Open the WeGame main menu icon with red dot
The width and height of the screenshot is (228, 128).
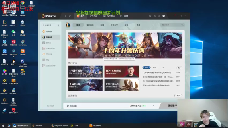click(174, 16)
